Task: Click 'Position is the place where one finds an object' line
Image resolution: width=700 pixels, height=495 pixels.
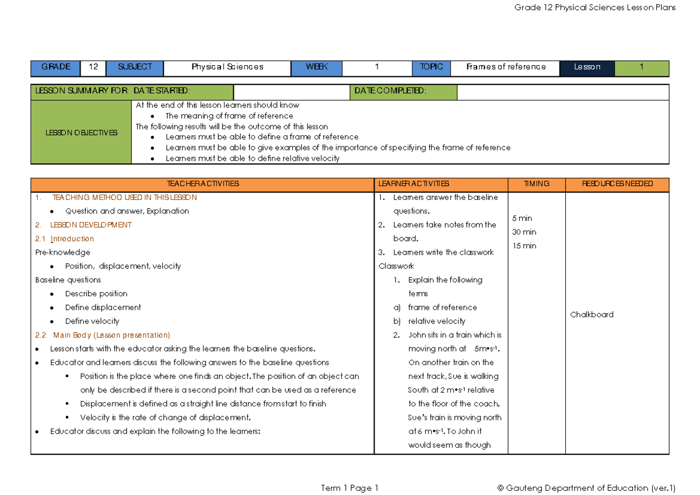Action: pos(220,377)
